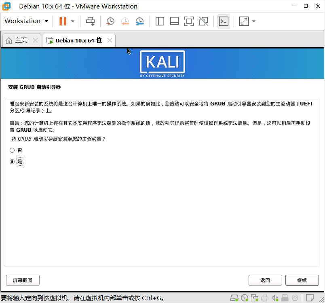The height and width of the screenshot is (303, 325).
Task: Pause the virtual machine
Action: click(x=63, y=21)
